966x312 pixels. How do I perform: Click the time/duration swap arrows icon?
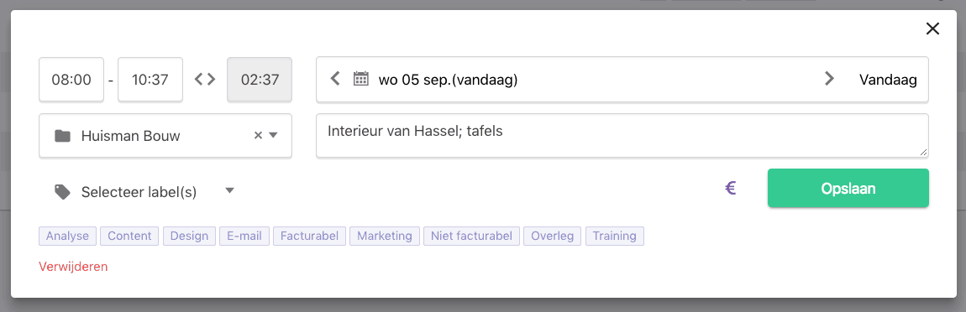[x=205, y=80]
